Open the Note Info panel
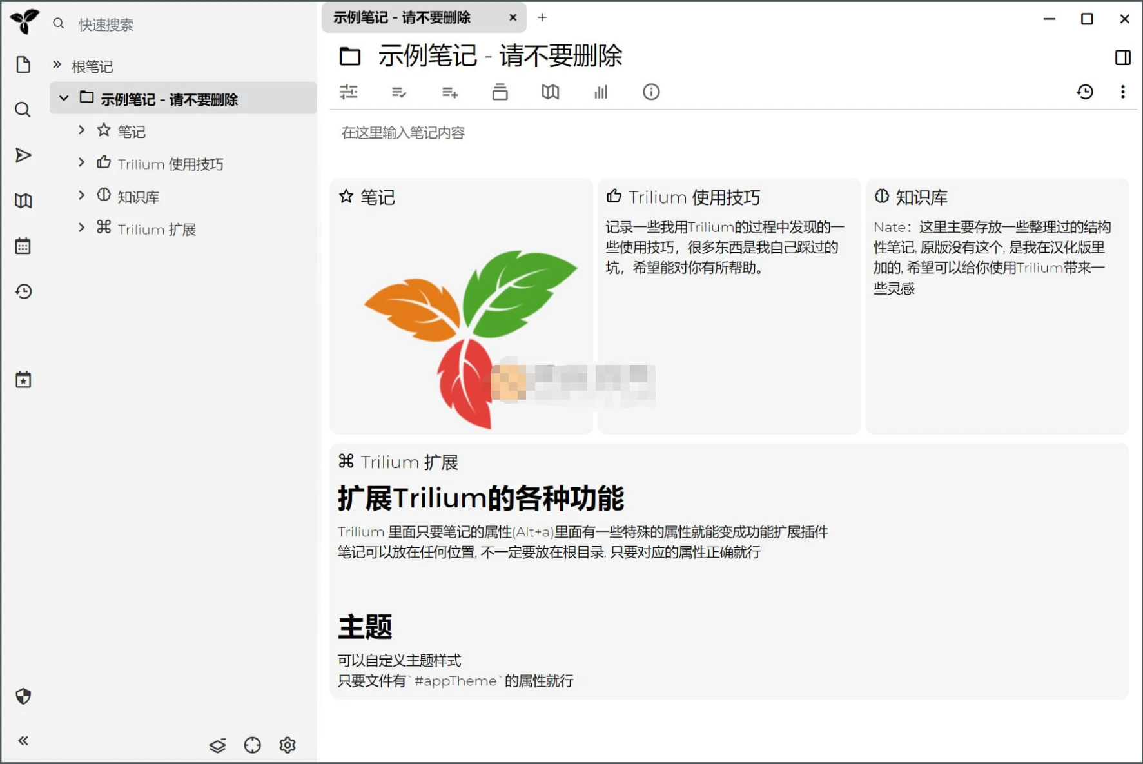 [x=651, y=92]
